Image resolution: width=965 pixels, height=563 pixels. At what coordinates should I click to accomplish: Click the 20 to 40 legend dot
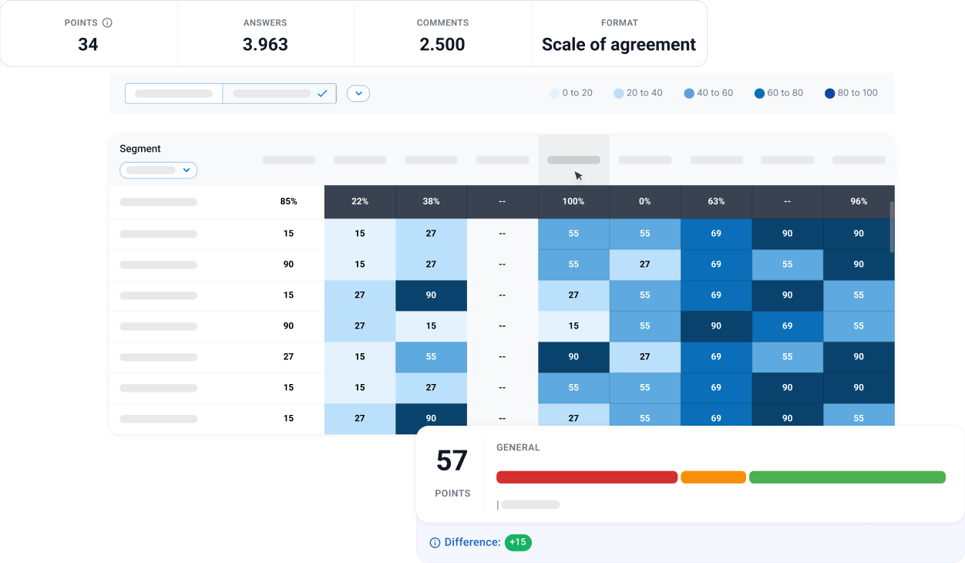tap(618, 93)
